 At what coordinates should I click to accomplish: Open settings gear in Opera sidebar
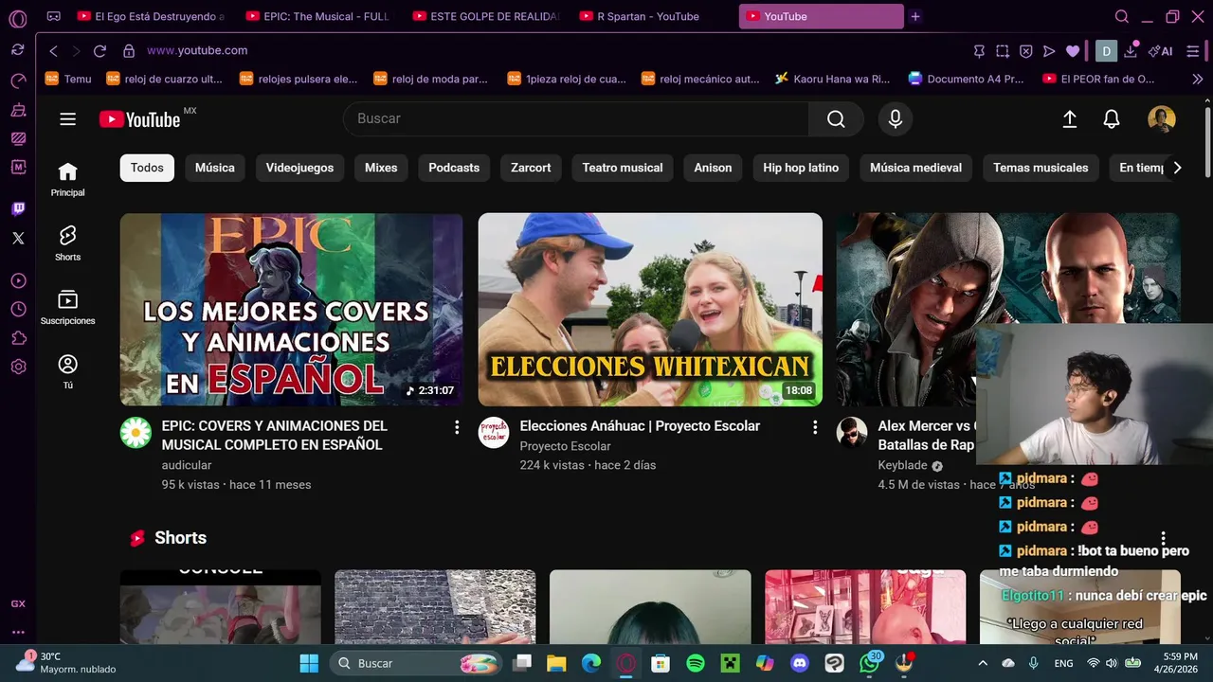click(x=18, y=367)
